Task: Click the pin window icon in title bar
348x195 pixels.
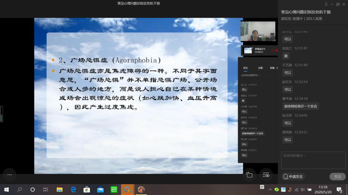Action: (x=326, y=4)
